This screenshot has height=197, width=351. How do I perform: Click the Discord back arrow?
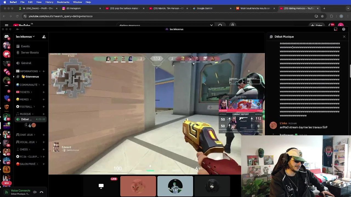point(18,29)
